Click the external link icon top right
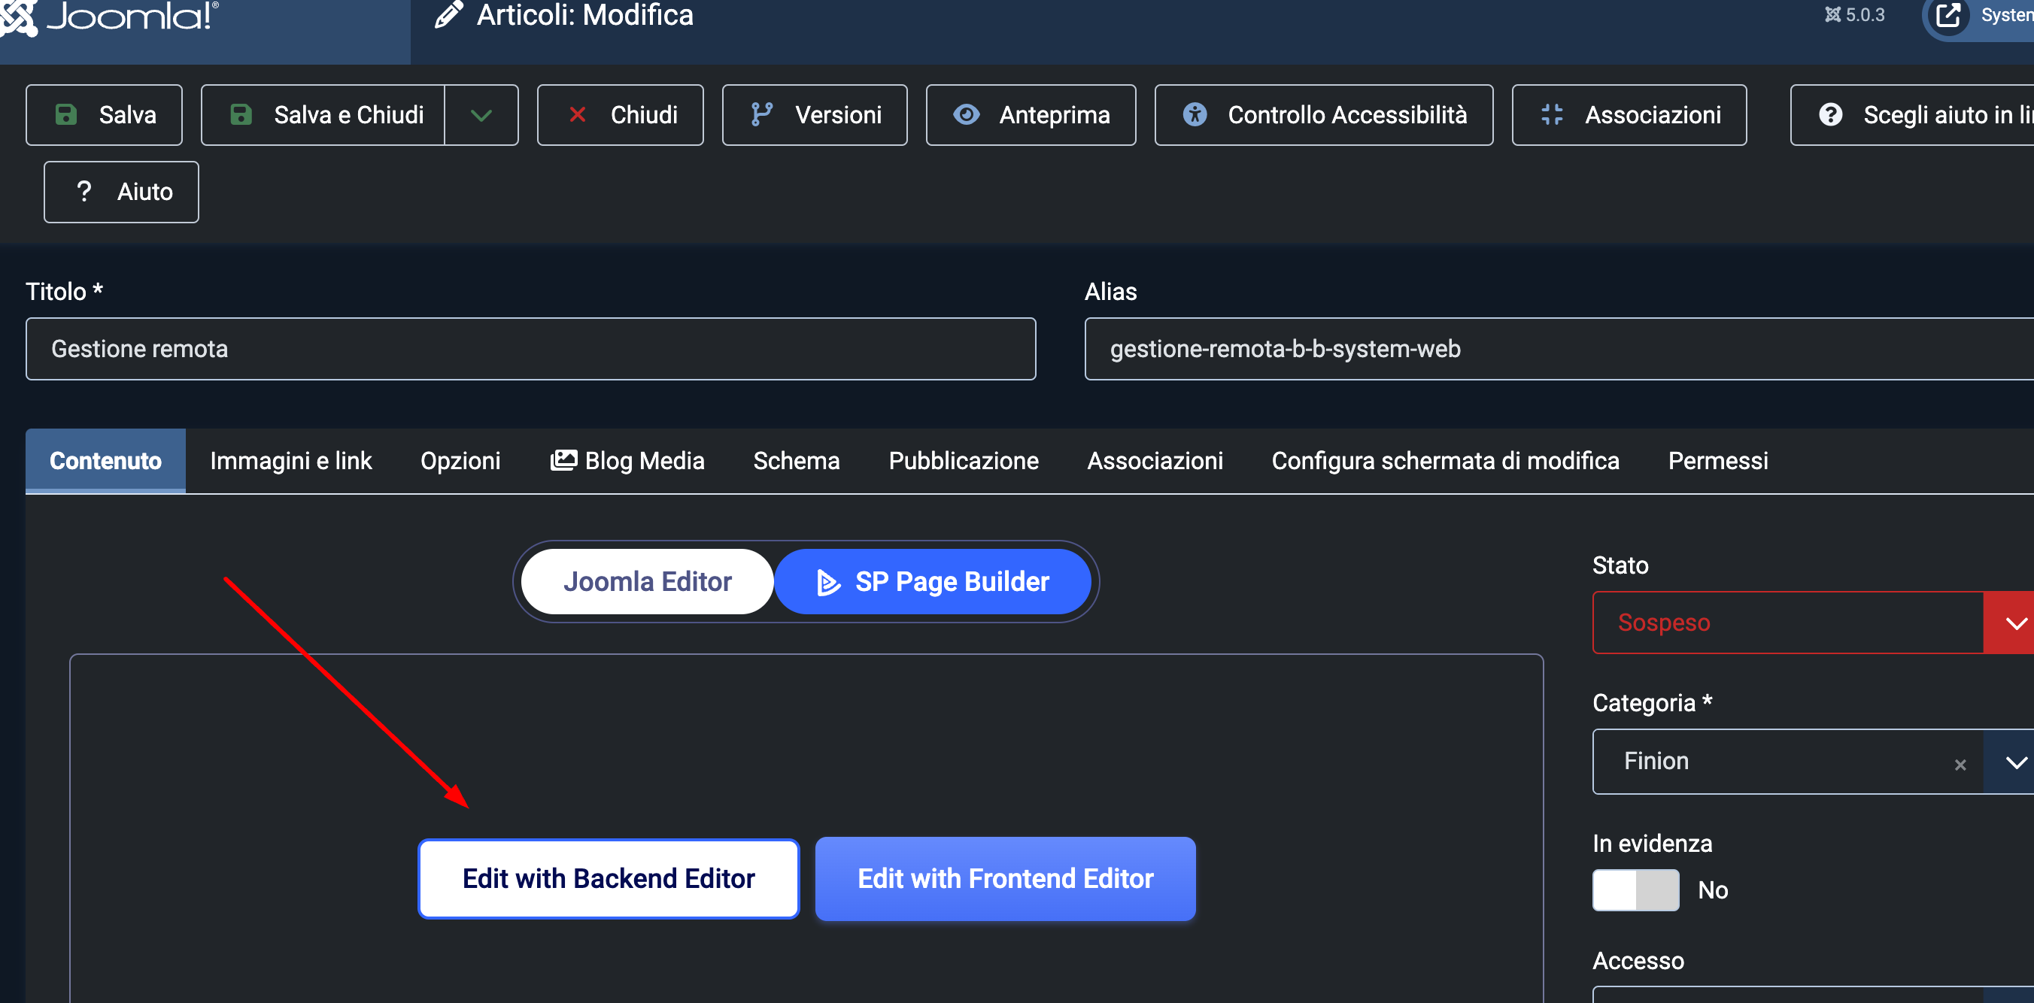The image size is (2034, 1003). (1948, 15)
